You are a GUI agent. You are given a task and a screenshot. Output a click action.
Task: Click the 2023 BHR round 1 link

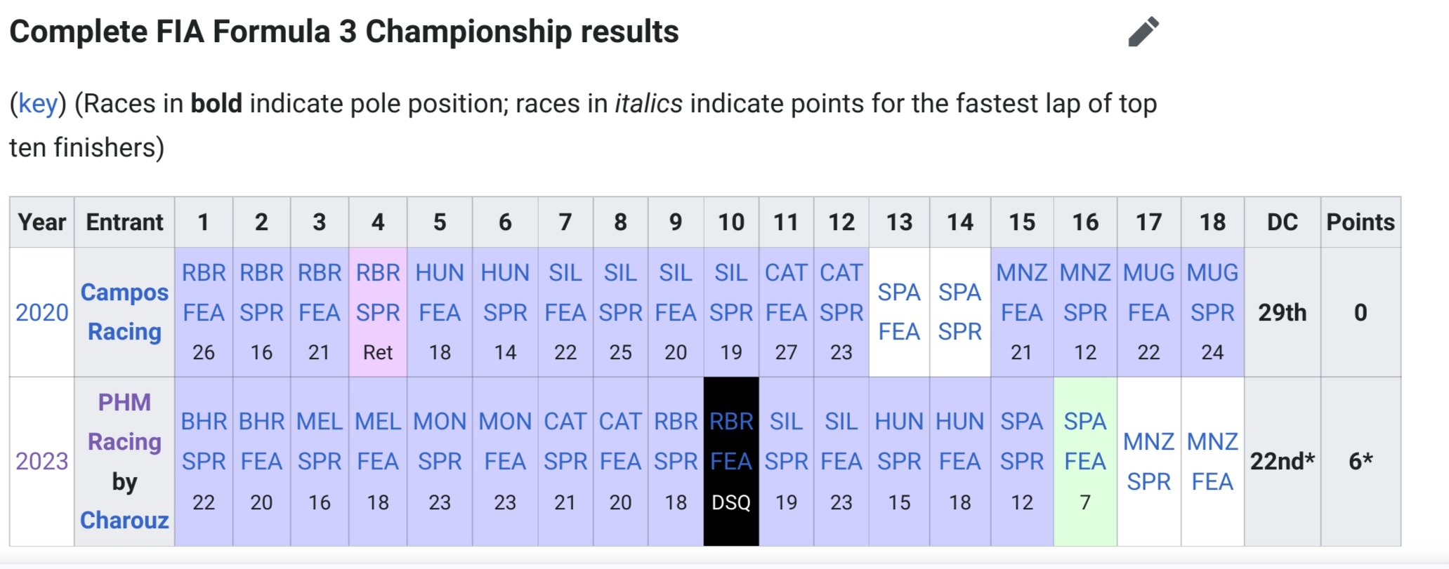pyautogui.click(x=204, y=421)
